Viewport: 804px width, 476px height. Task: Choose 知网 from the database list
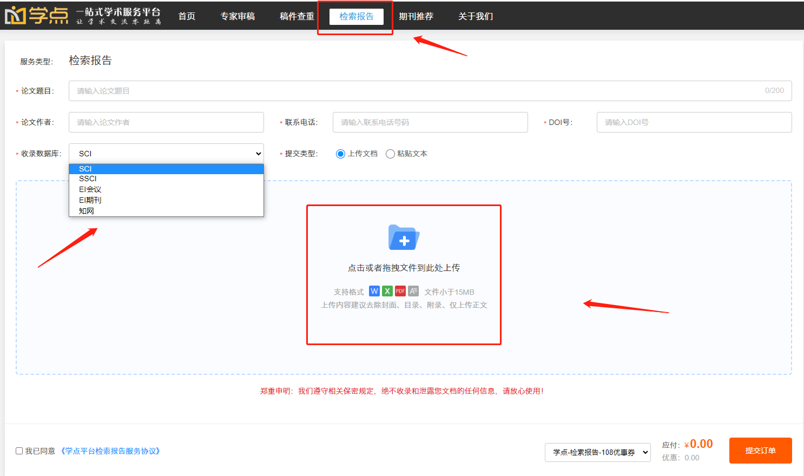coord(166,211)
